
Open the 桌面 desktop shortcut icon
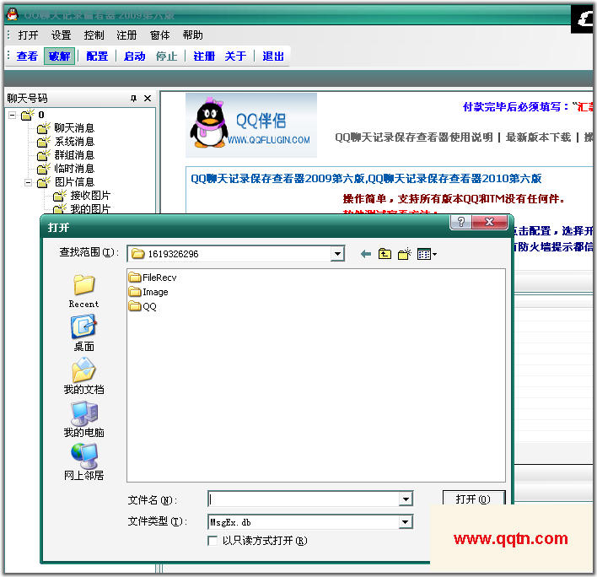coord(83,332)
